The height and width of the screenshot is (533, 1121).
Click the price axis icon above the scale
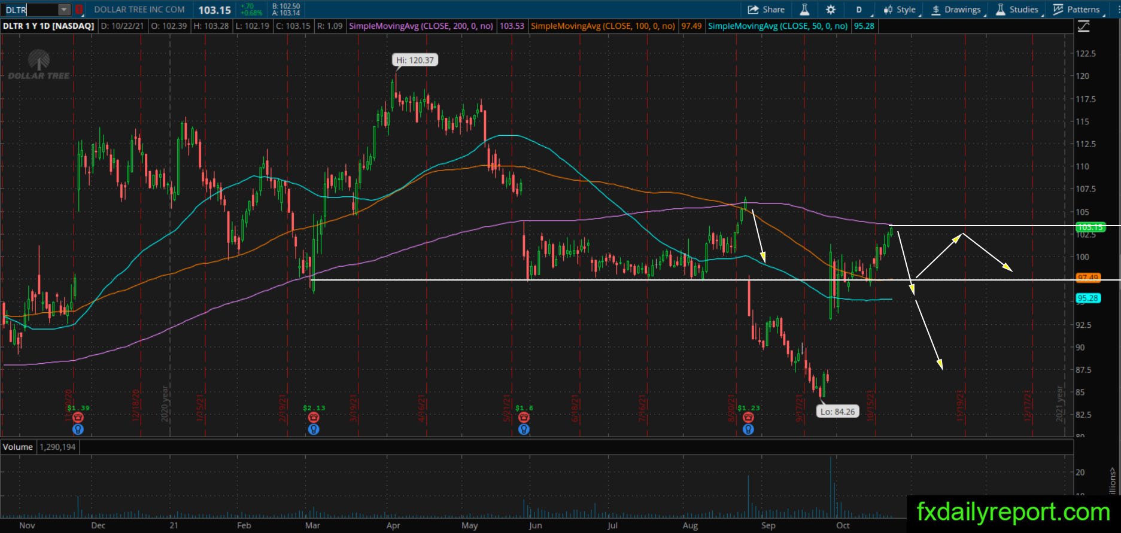point(1083,26)
